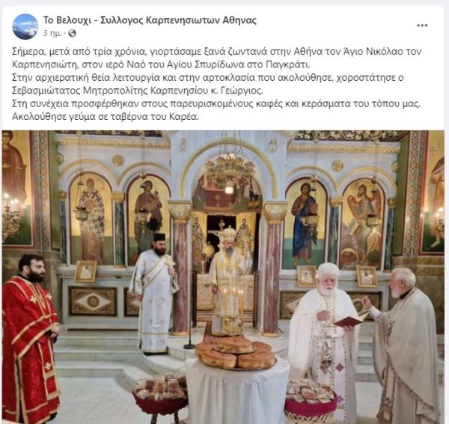The image size is (449, 424).
Task: Click the '3 ημ.' post timestamp
Action: (x=52, y=33)
